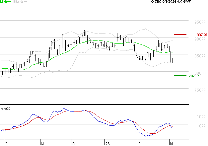The height and width of the screenshot is (146, 208).
Task: Click the MA20 legend label
Action: tap(4, 2)
